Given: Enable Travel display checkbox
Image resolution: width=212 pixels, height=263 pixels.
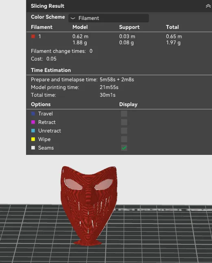Looking at the screenshot, I should pyautogui.click(x=124, y=114).
